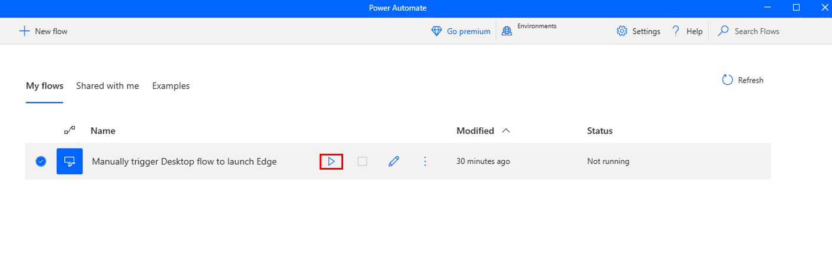
Task: Click the desktop flow type icon
Action: coord(70,161)
